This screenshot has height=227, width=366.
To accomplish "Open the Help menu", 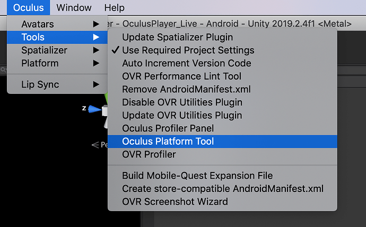I will tap(114, 7).
